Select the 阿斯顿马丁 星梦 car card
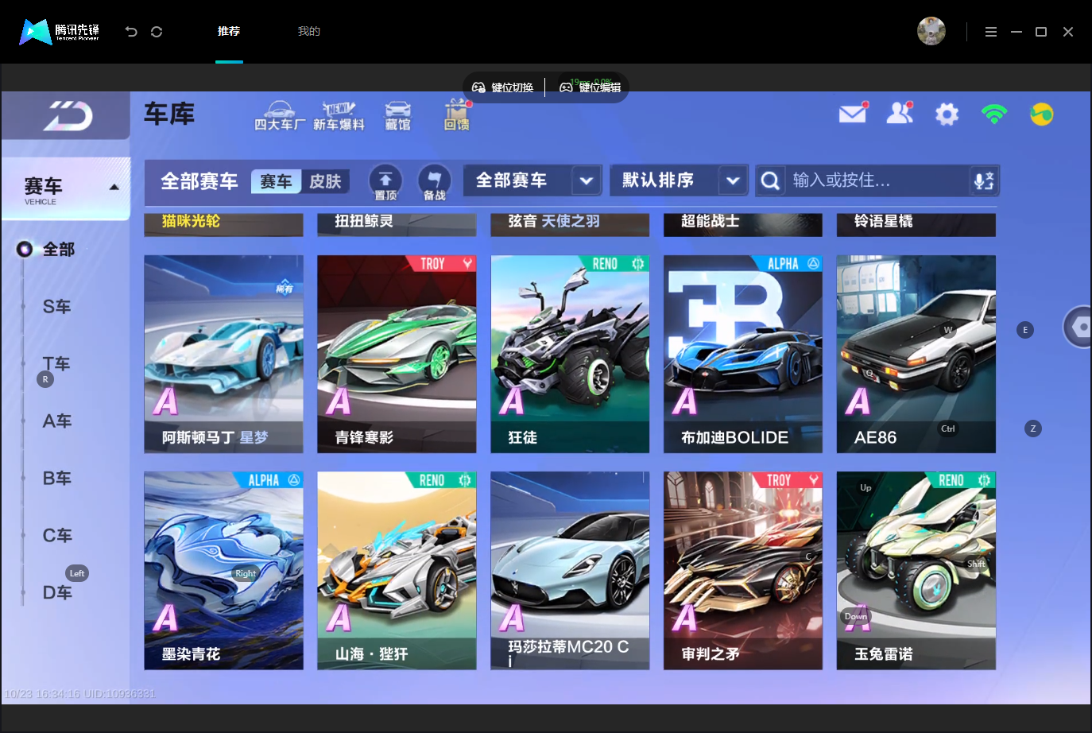Image resolution: width=1092 pixels, height=733 pixels. (x=223, y=354)
